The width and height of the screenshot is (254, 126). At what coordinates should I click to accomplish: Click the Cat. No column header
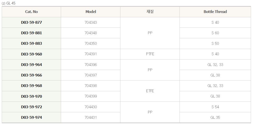(x=31, y=12)
